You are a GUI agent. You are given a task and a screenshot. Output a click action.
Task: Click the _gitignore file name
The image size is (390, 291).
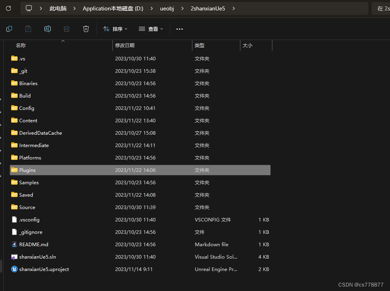pos(31,232)
